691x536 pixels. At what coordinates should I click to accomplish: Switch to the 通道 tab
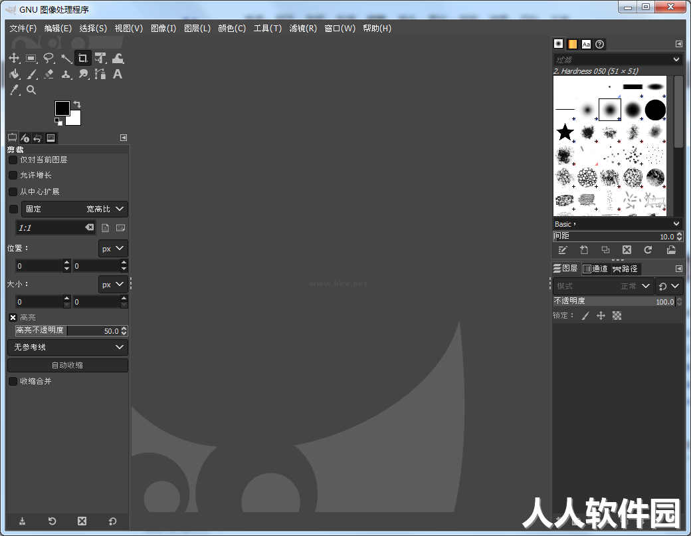pyautogui.click(x=596, y=269)
